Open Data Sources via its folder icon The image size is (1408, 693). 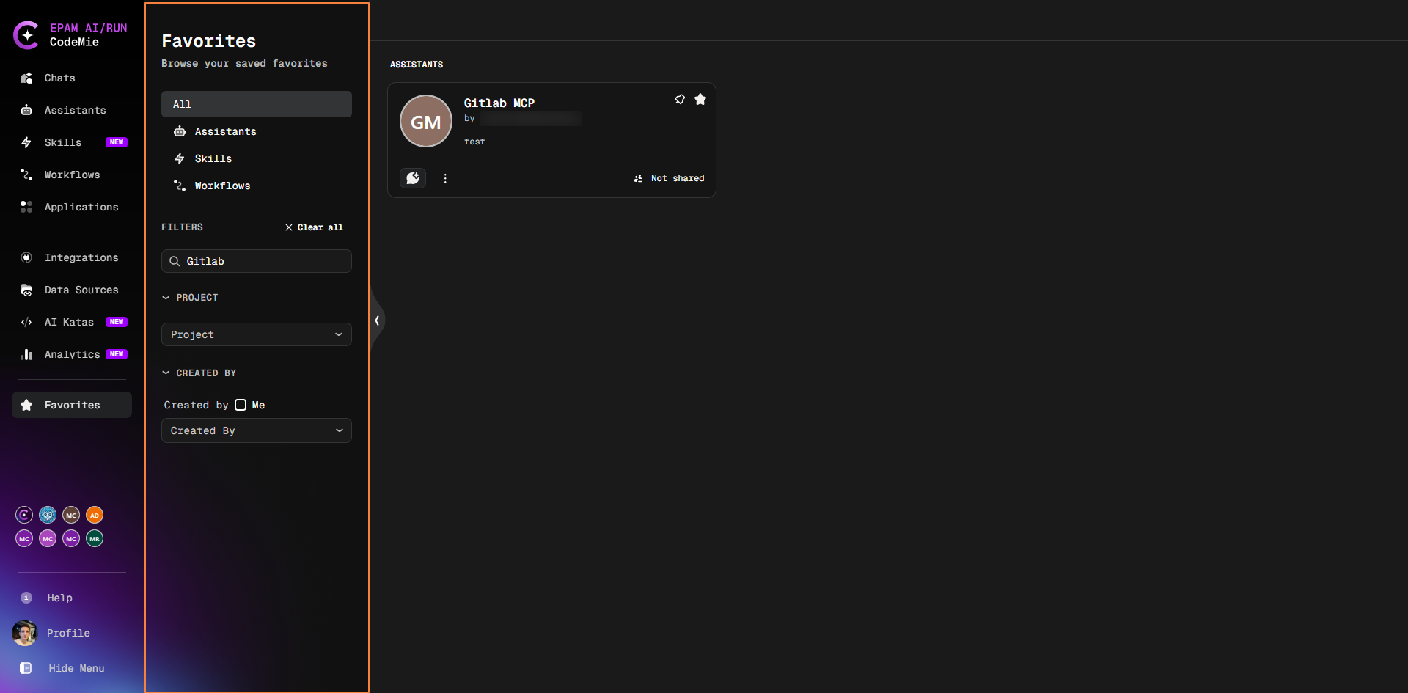26,290
